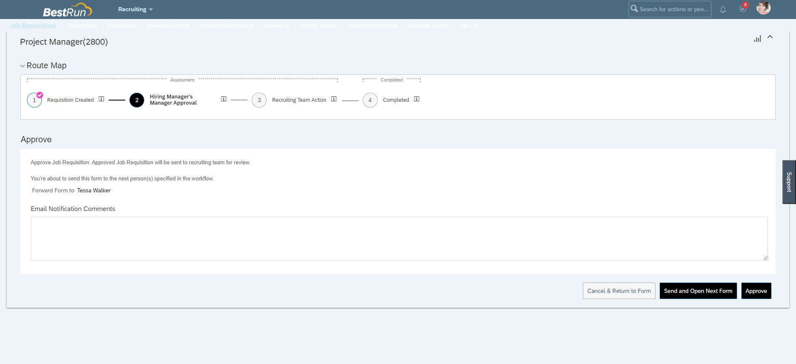Collapse the Route Map section
796x364 pixels.
pyautogui.click(x=23, y=66)
